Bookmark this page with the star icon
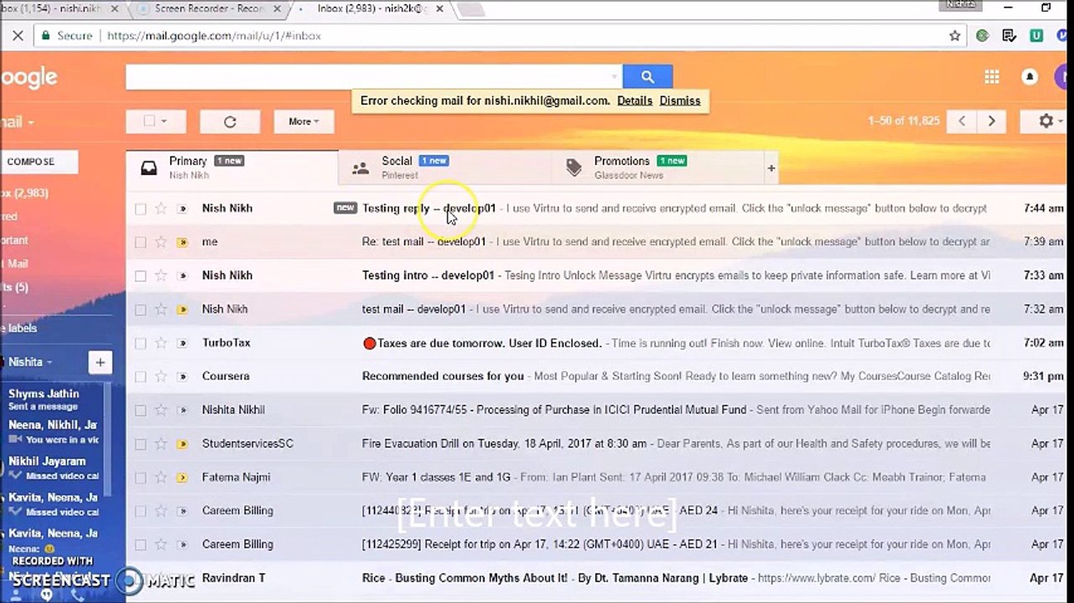This screenshot has width=1074, height=603. [x=955, y=36]
